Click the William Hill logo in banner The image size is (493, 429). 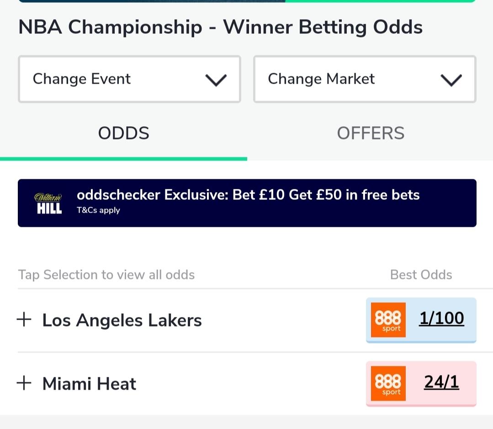point(48,204)
